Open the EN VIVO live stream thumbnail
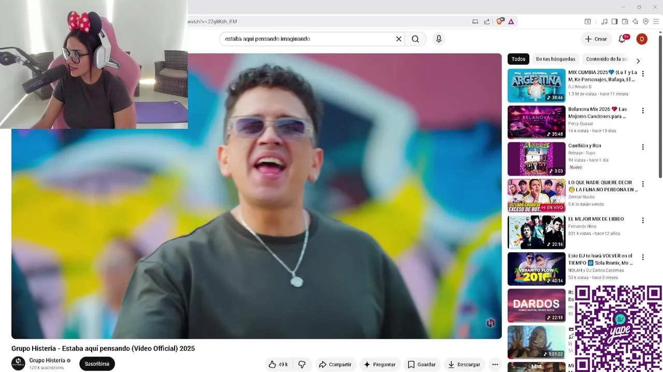The height and width of the screenshot is (372, 663). pos(536,195)
